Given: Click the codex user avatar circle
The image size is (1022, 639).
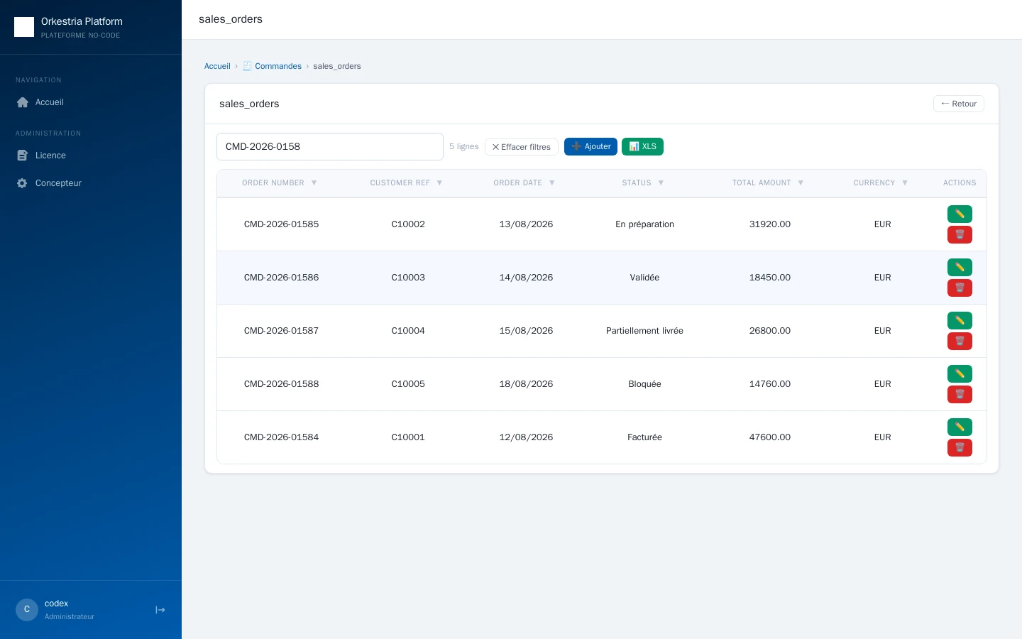Looking at the screenshot, I should pos(27,610).
